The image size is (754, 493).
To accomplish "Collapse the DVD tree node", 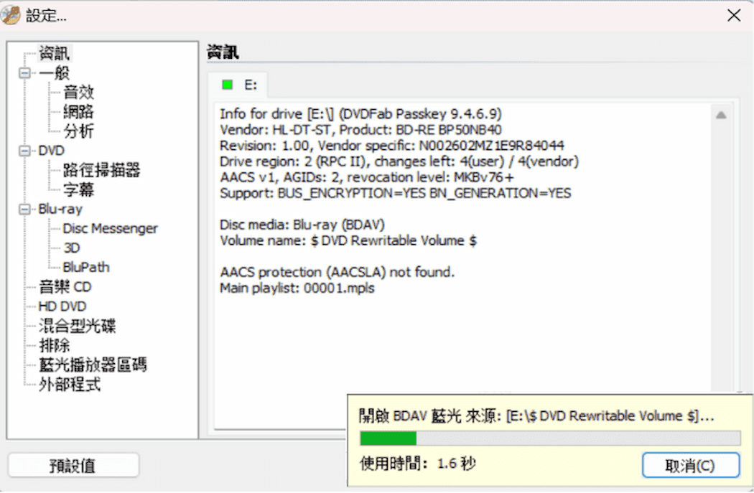I will point(24,151).
